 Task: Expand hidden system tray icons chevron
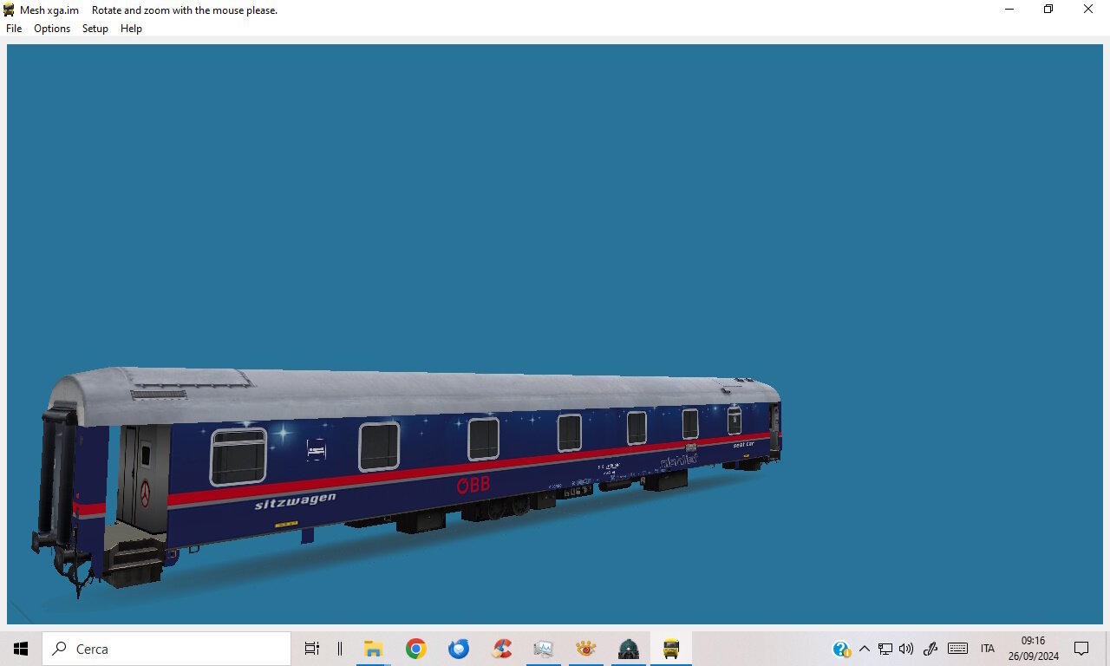click(865, 649)
